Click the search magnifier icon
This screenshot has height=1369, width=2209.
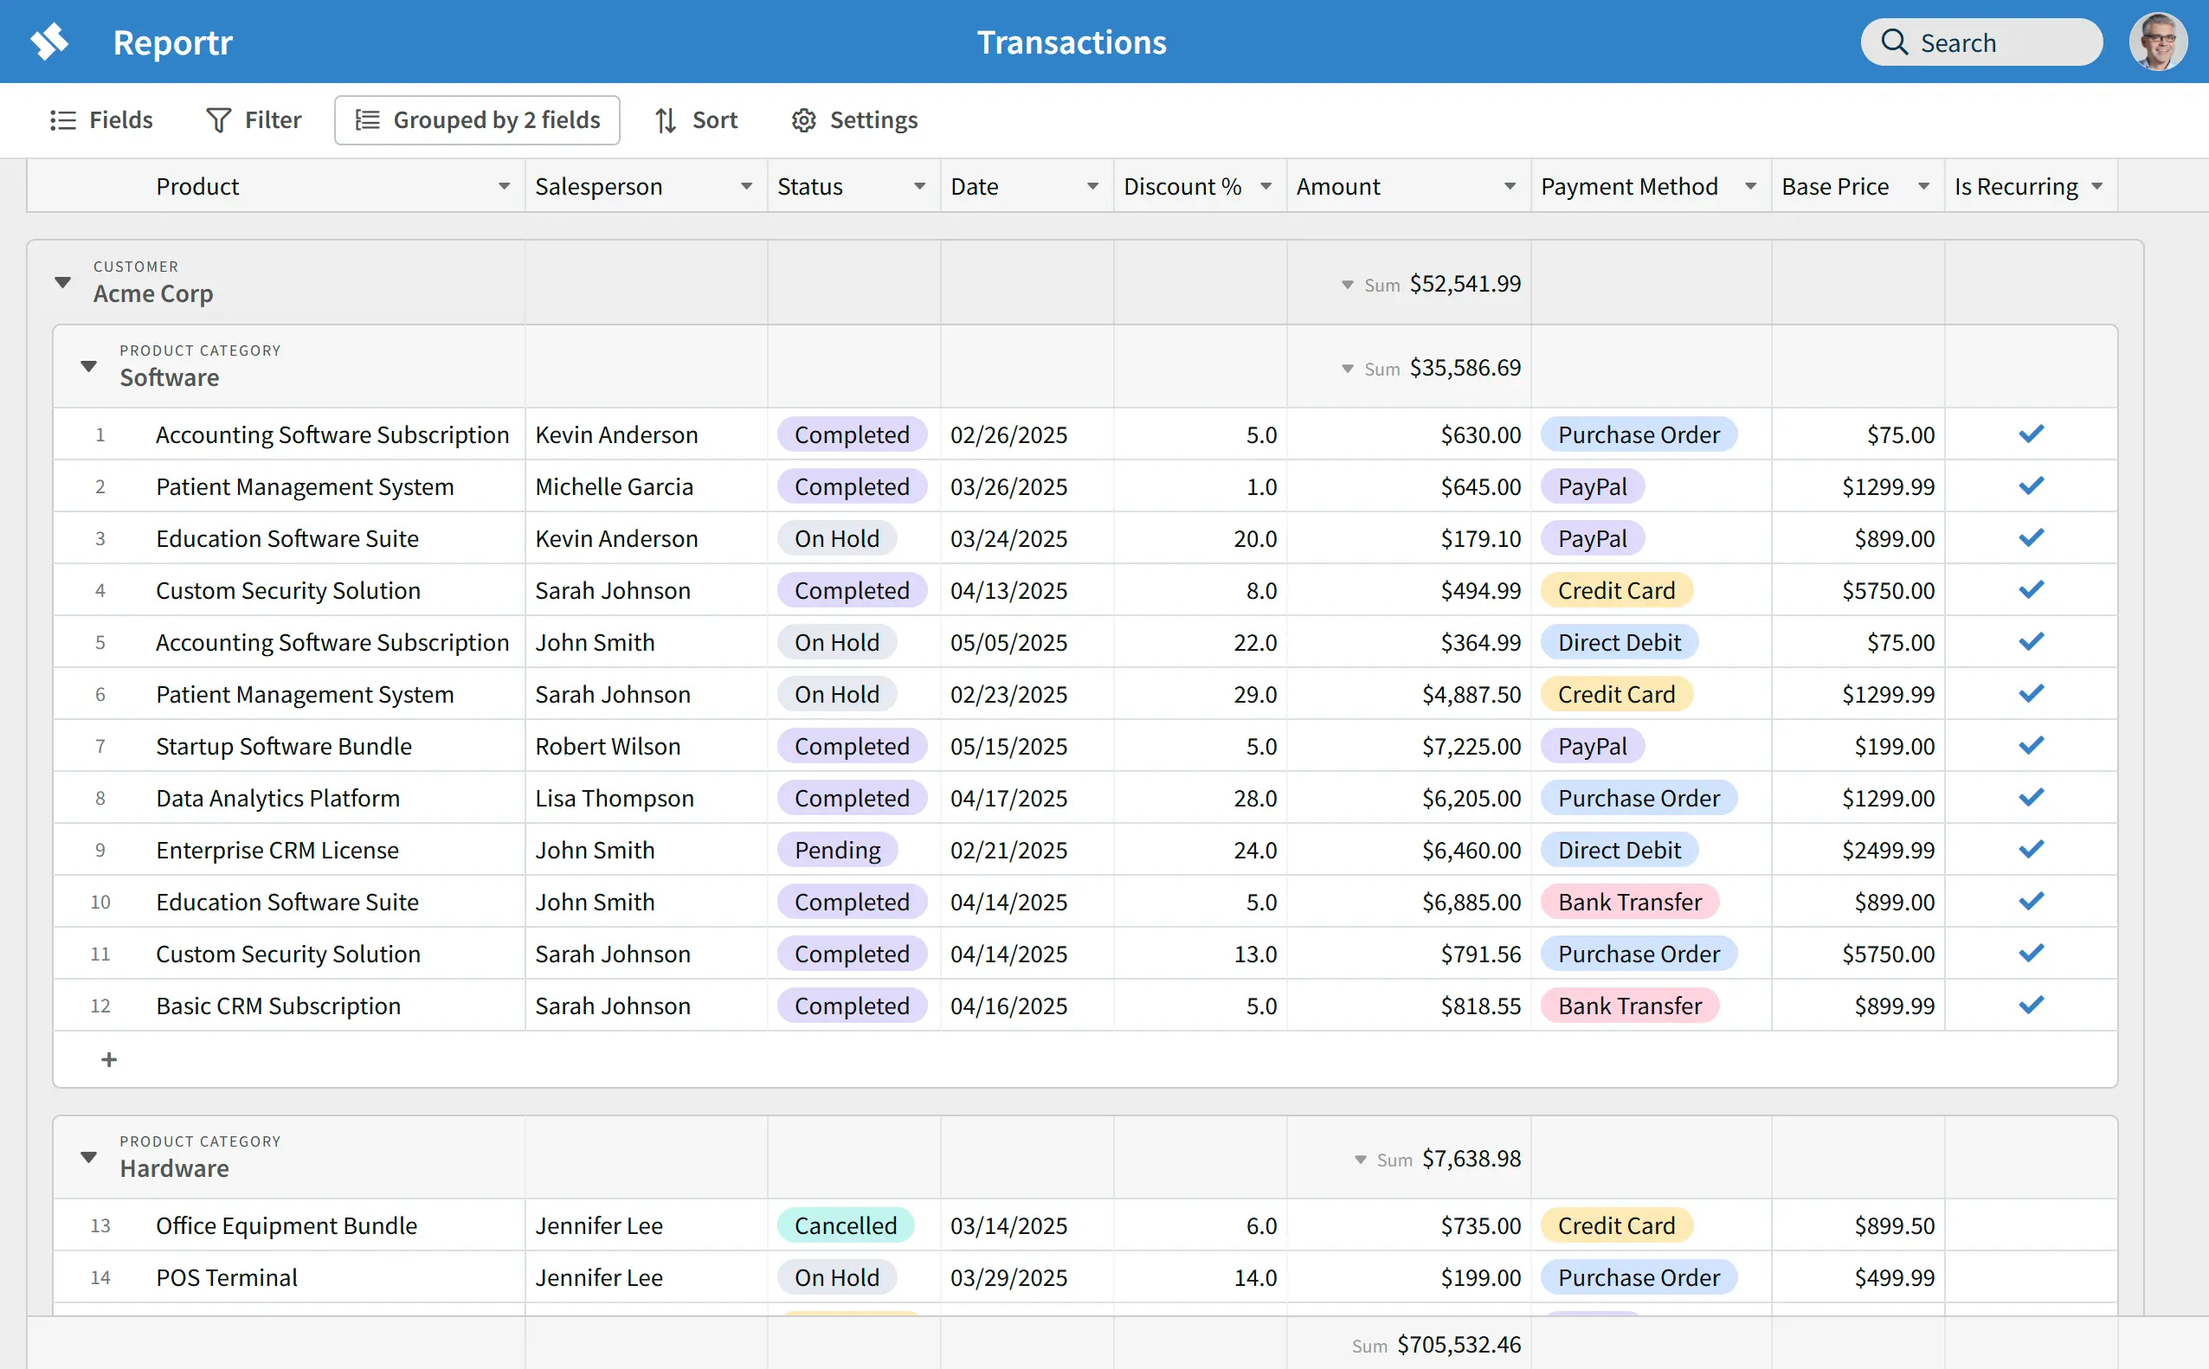click(x=1894, y=42)
